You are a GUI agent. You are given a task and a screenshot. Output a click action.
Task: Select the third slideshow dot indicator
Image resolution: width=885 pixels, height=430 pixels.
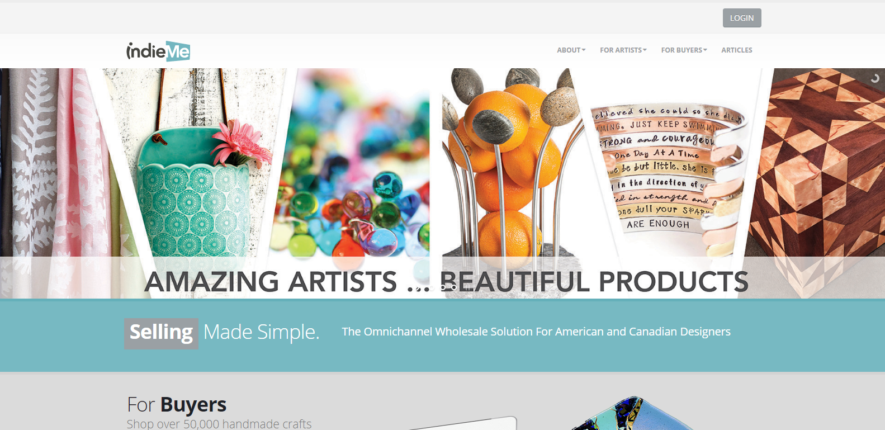coord(443,287)
